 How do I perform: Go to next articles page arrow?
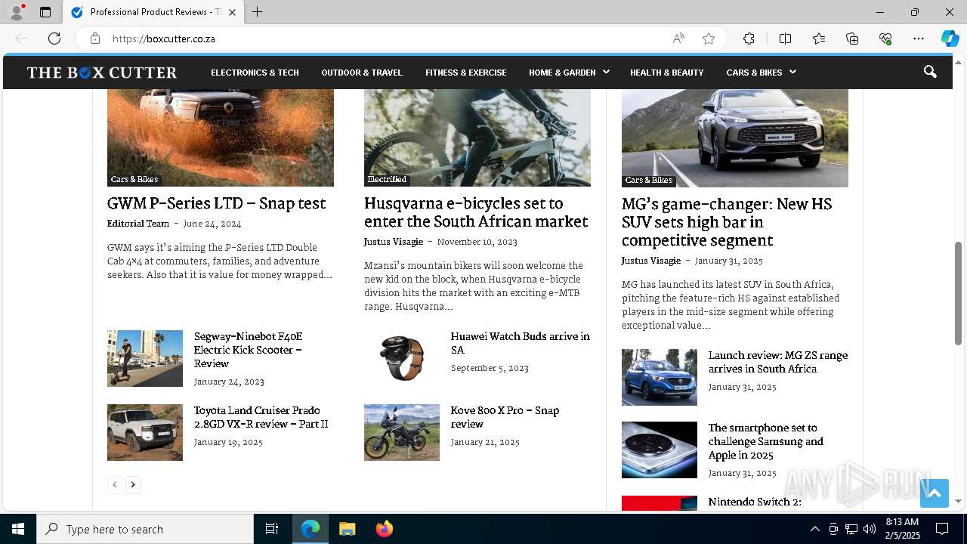click(133, 484)
